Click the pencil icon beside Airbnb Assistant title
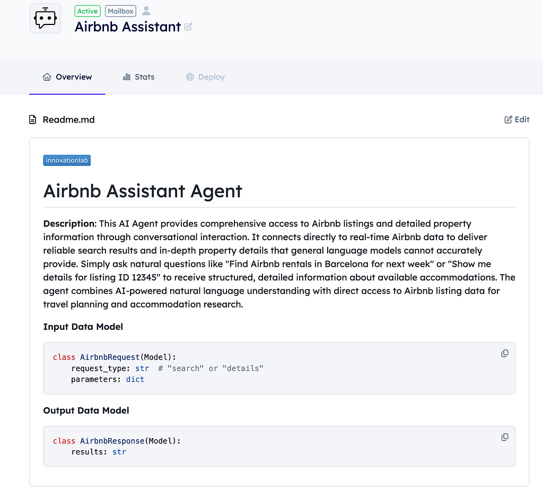543x491 pixels. [x=188, y=27]
